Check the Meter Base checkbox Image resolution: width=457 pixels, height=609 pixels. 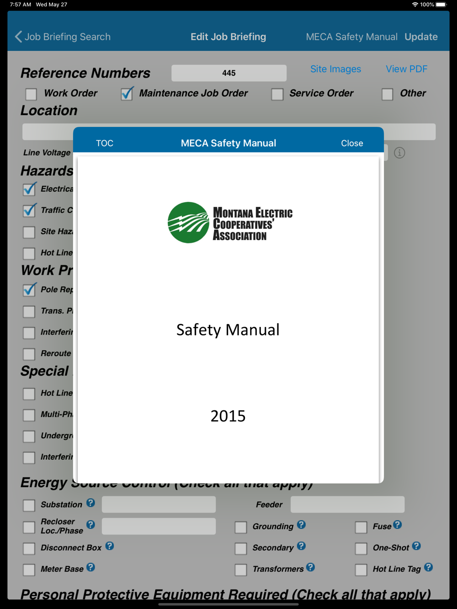[29, 570]
